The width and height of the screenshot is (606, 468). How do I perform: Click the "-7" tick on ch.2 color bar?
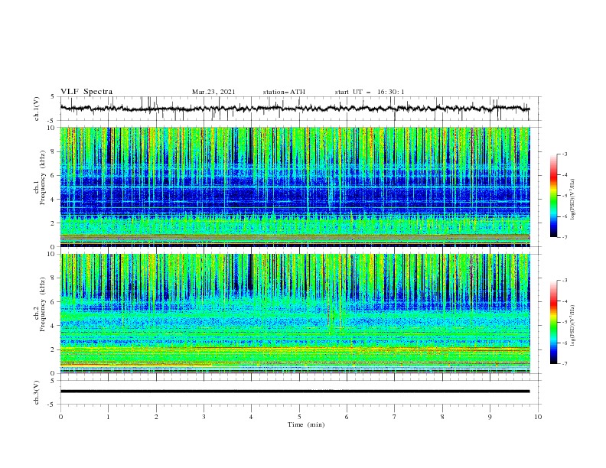click(564, 364)
